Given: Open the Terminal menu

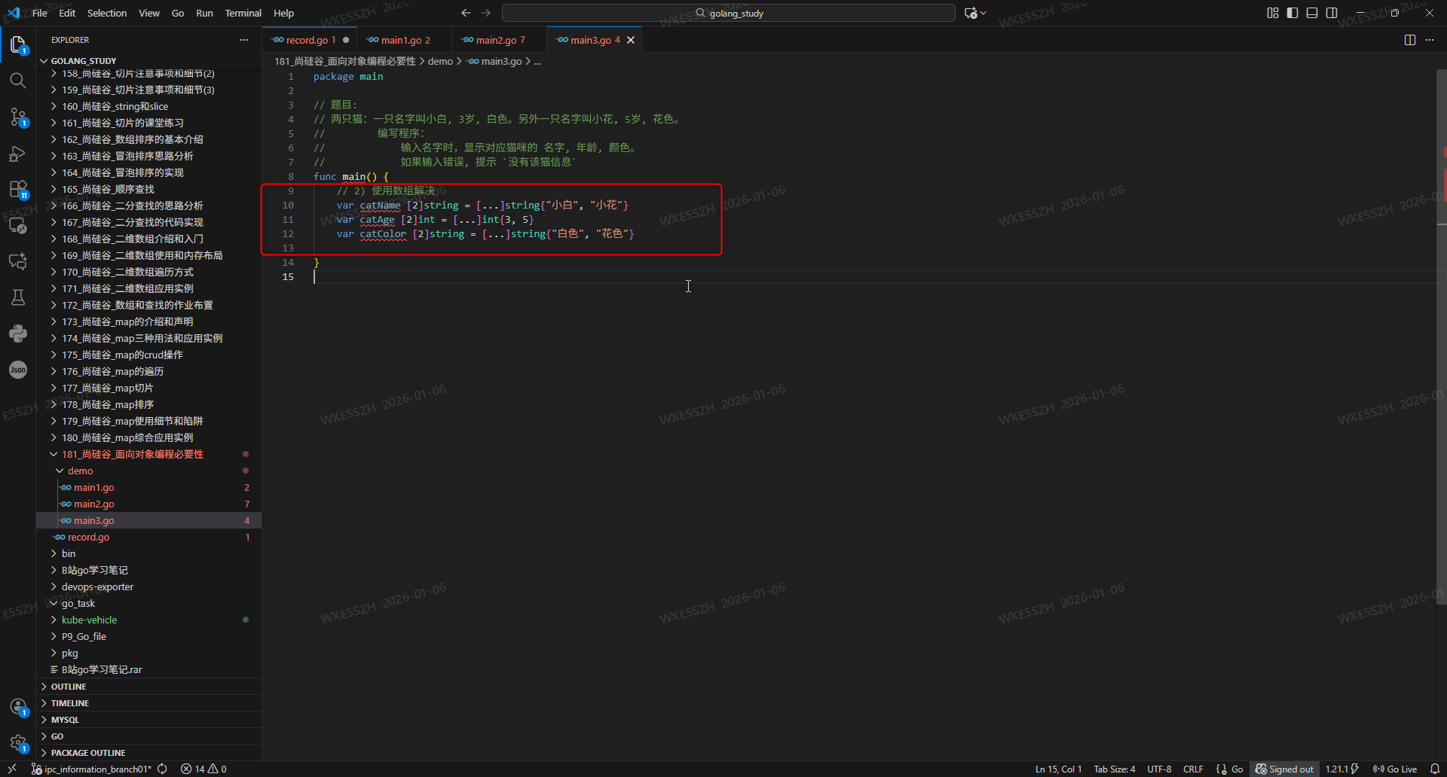Looking at the screenshot, I should click(243, 13).
